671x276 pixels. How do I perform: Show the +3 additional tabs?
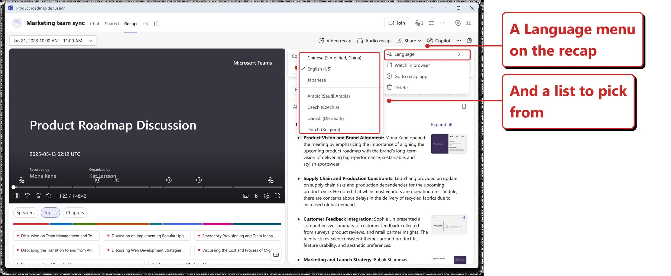tap(145, 24)
